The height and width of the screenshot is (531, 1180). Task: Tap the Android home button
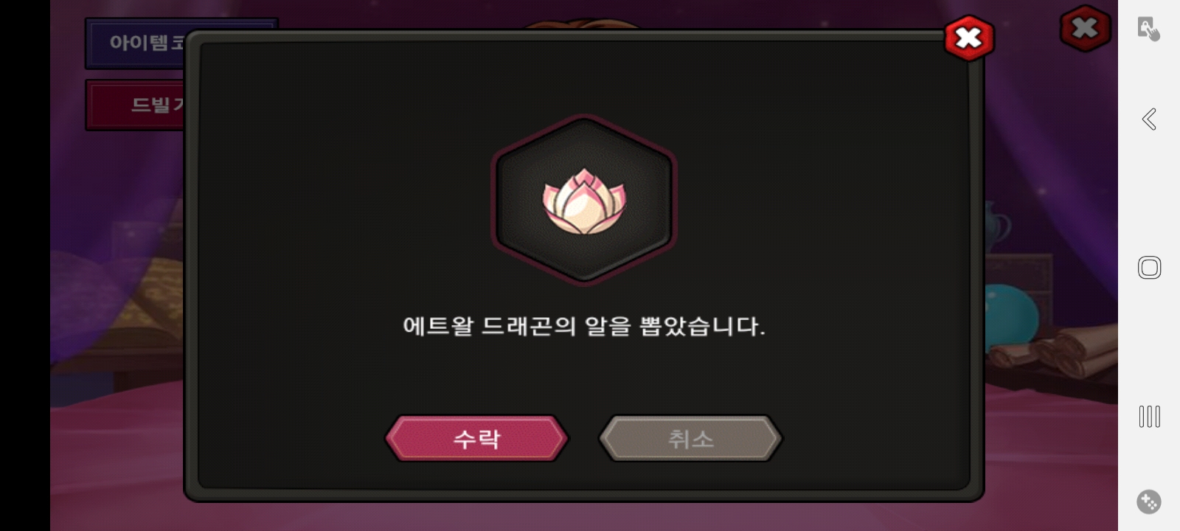1149,267
